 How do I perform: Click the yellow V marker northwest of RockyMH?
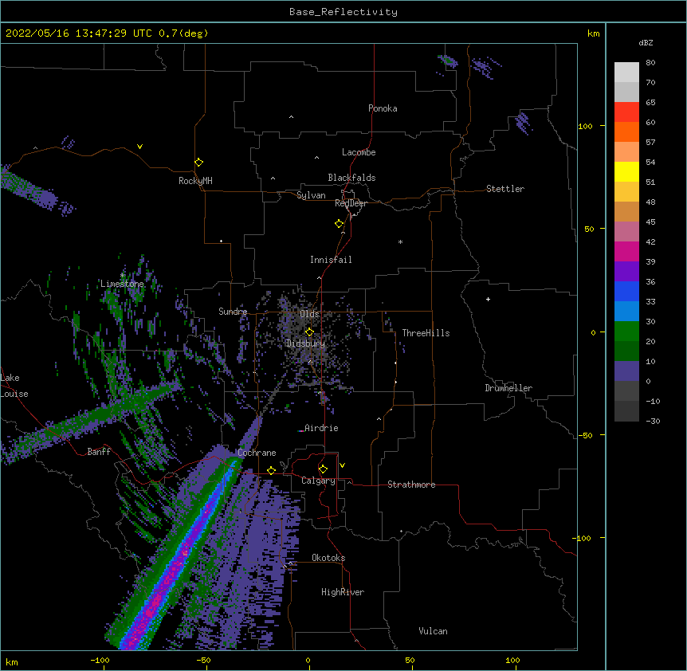[x=139, y=147]
